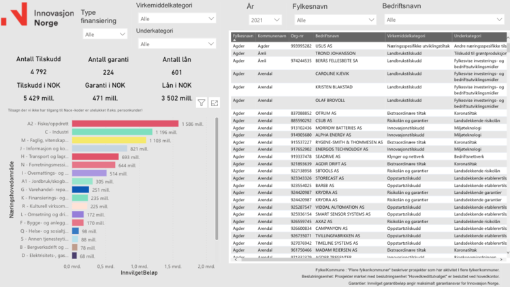Expand the Type finansiering dropdown
Image resolution: width=510 pixels, height=287 pixels.
click(103, 34)
